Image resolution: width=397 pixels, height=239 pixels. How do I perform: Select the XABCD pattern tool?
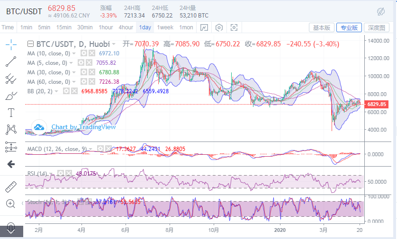click(11, 130)
